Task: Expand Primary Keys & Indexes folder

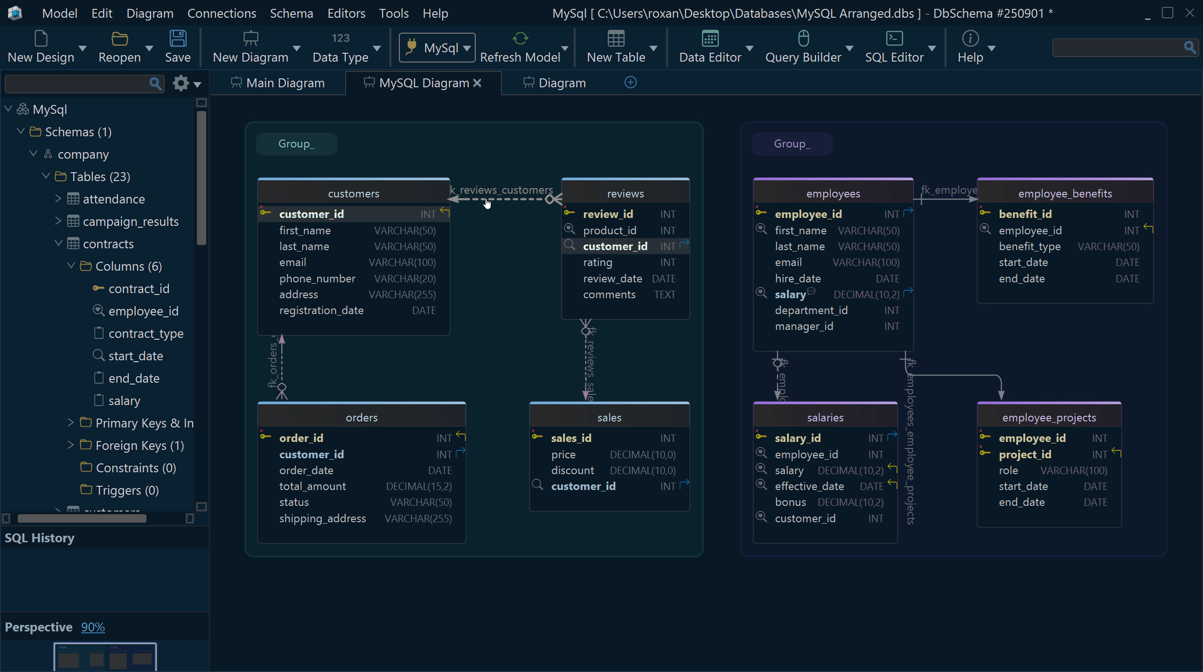Action: pos(71,422)
